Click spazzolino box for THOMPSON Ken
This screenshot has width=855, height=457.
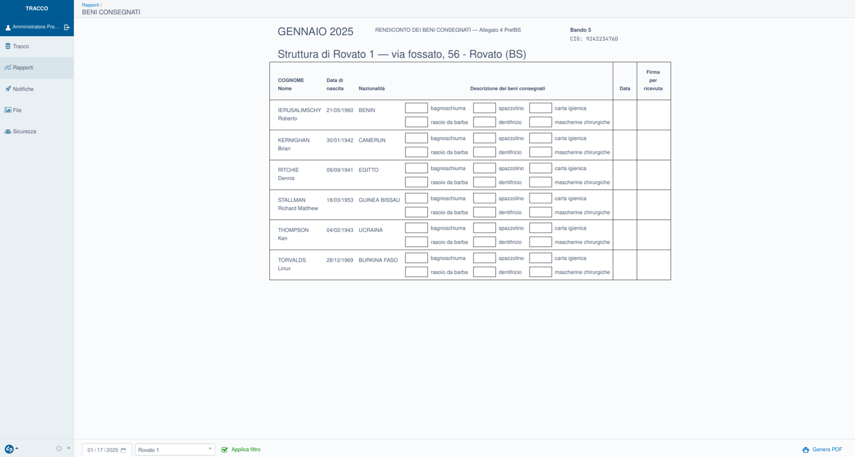(x=484, y=228)
